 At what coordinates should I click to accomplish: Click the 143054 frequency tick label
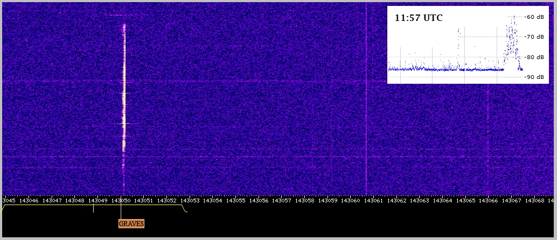[213, 200]
